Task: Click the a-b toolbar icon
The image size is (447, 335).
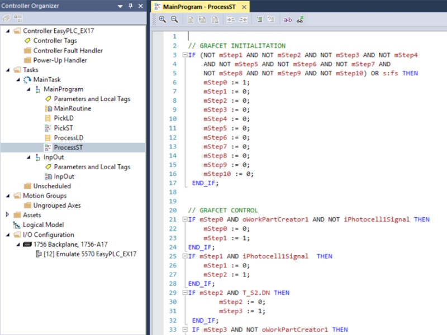Action: click(x=288, y=20)
